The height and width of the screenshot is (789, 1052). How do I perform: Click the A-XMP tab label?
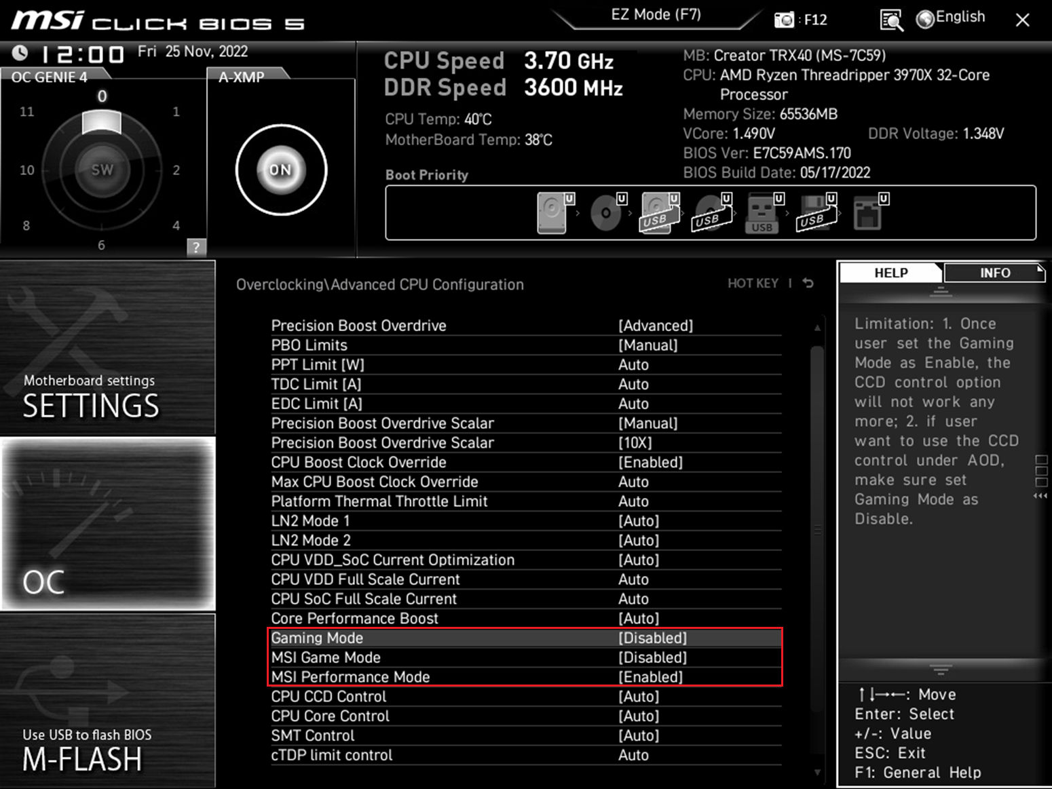point(242,77)
